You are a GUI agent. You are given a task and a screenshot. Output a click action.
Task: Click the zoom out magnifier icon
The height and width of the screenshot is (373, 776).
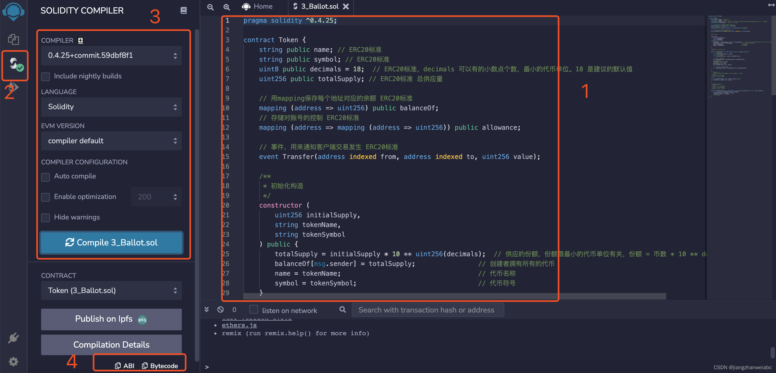[210, 7]
